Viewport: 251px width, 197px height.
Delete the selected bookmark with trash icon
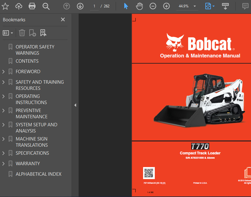click(22, 33)
